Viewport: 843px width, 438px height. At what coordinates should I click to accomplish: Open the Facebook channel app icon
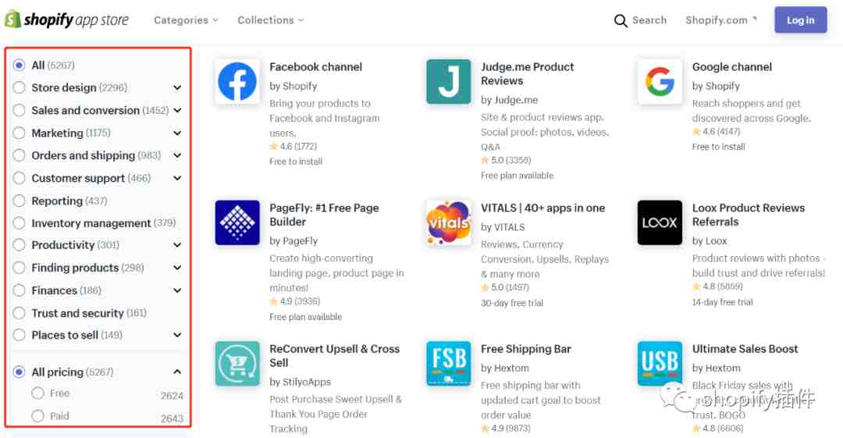coord(237,81)
